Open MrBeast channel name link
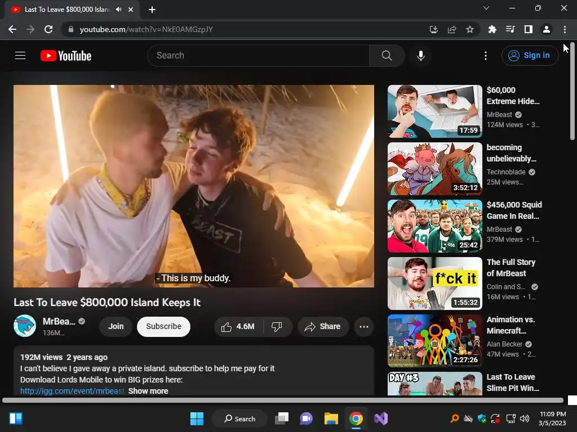 pyautogui.click(x=59, y=321)
